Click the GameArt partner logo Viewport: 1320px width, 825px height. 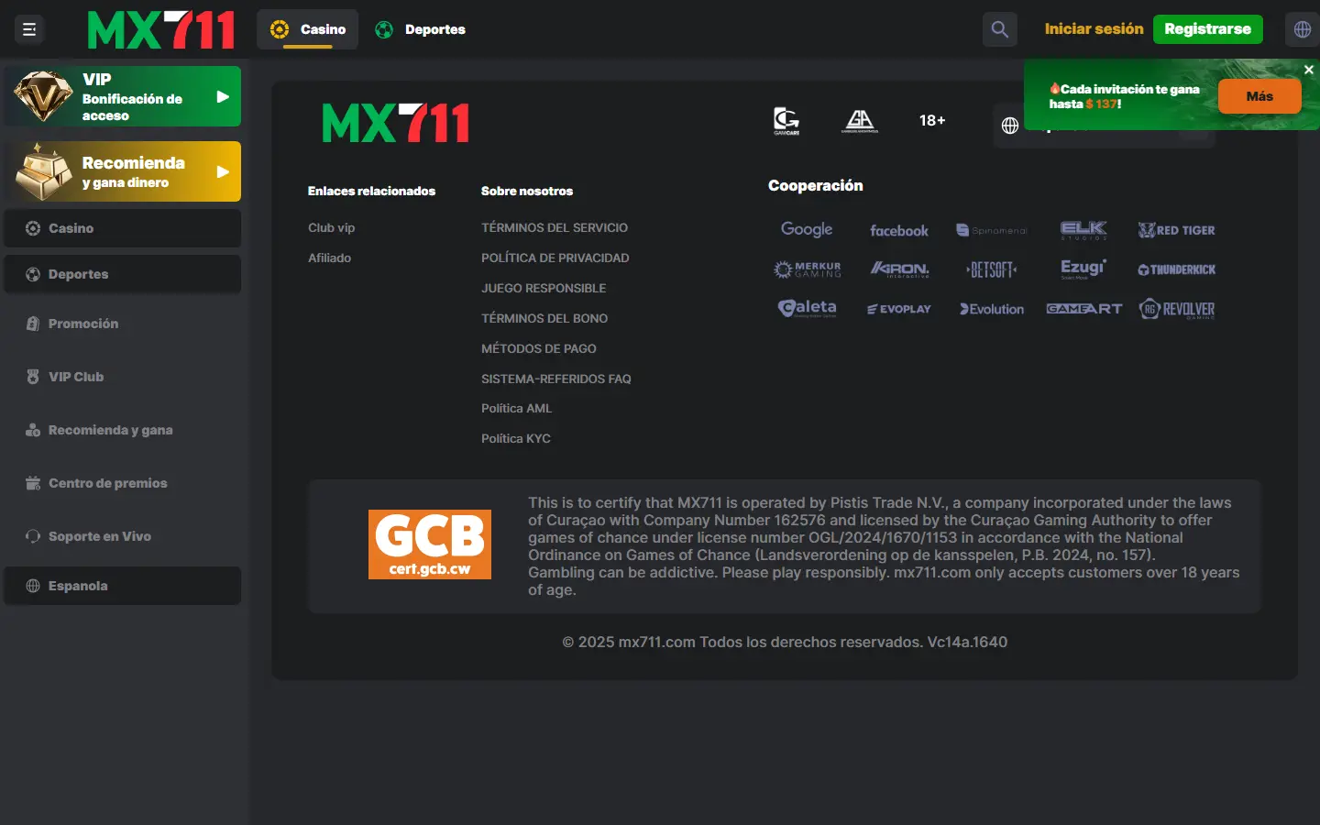click(x=1083, y=309)
